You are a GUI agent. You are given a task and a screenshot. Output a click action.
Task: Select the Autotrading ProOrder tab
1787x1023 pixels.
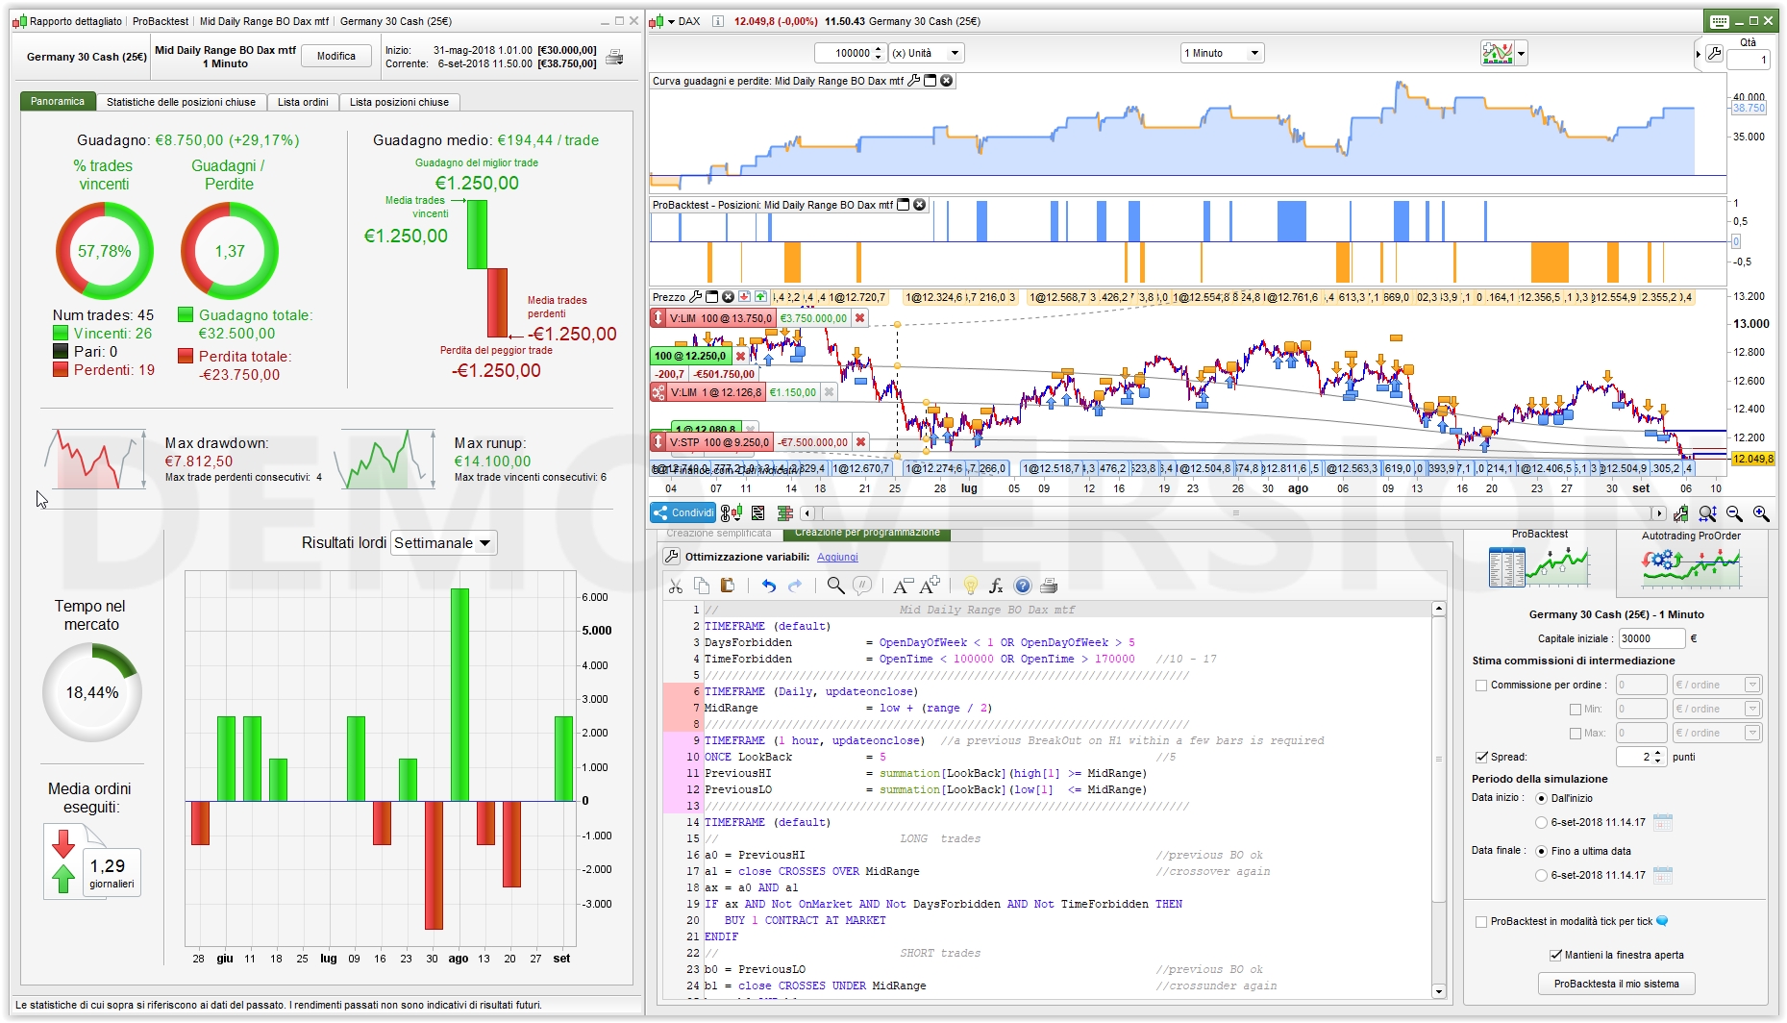[1692, 562]
